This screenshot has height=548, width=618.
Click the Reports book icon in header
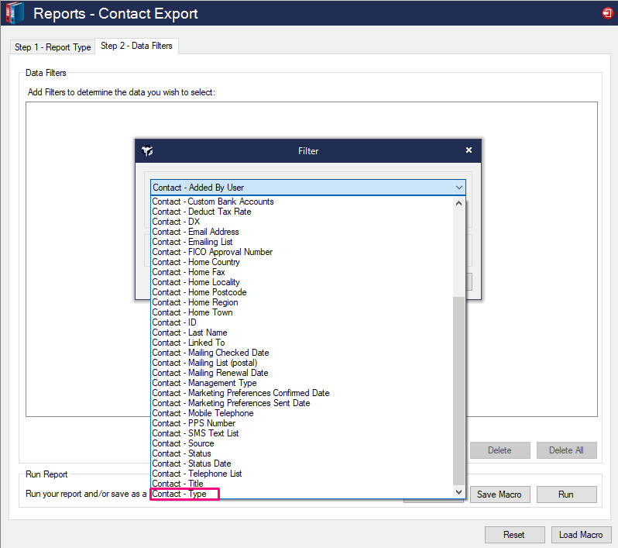14,13
